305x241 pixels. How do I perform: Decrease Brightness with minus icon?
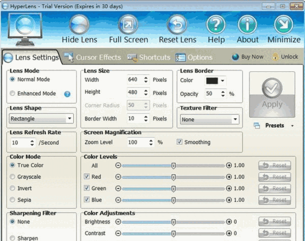[x=118, y=222]
